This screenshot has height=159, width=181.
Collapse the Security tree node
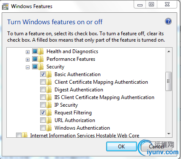[27, 67]
